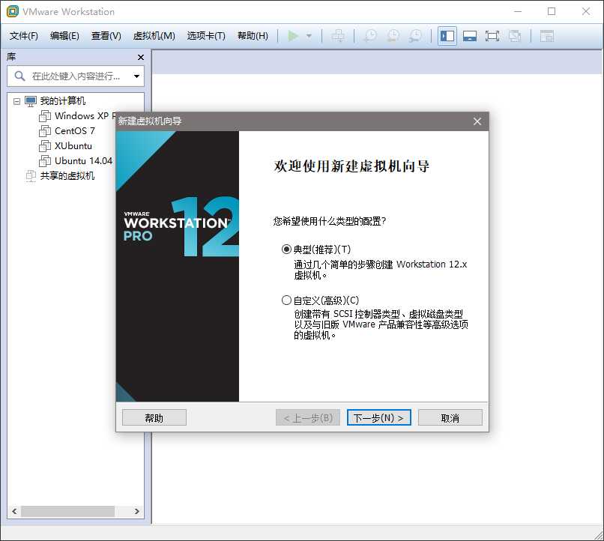Click the Ubuntu 14.04 virtual machine icon
The width and height of the screenshot is (604, 541).
click(x=45, y=160)
